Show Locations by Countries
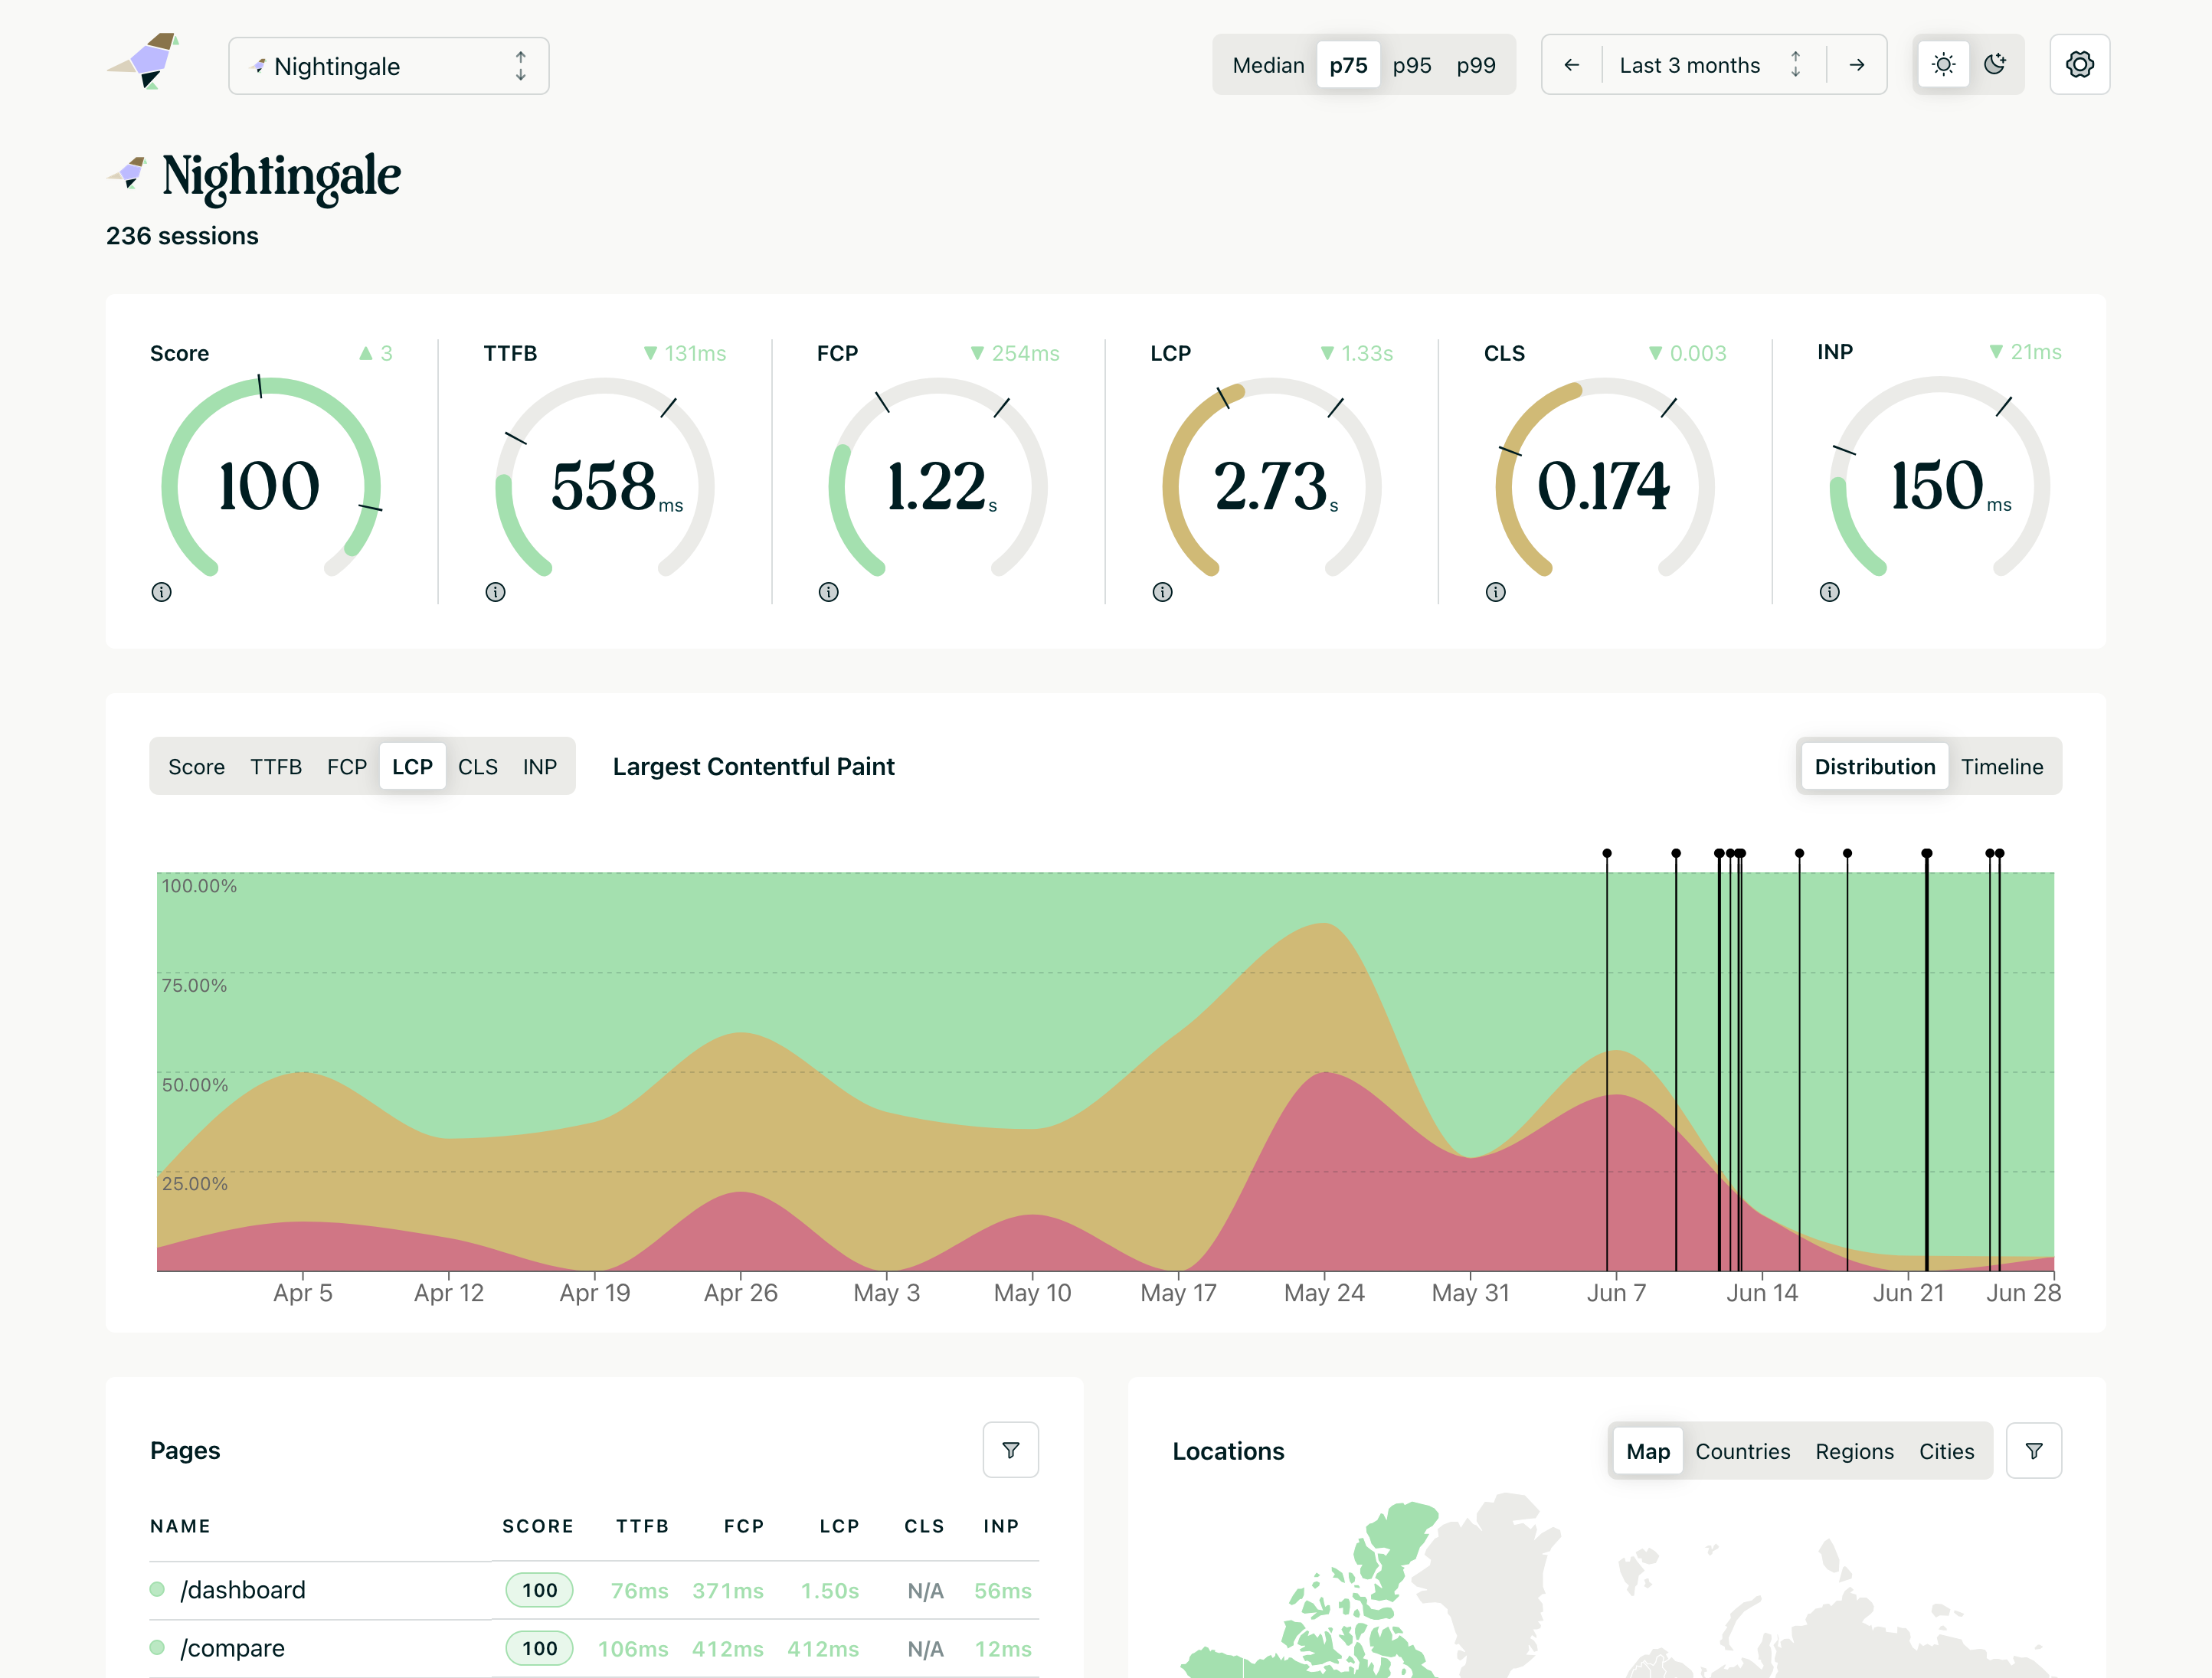This screenshot has width=2212, height=1678. 1743,1451
